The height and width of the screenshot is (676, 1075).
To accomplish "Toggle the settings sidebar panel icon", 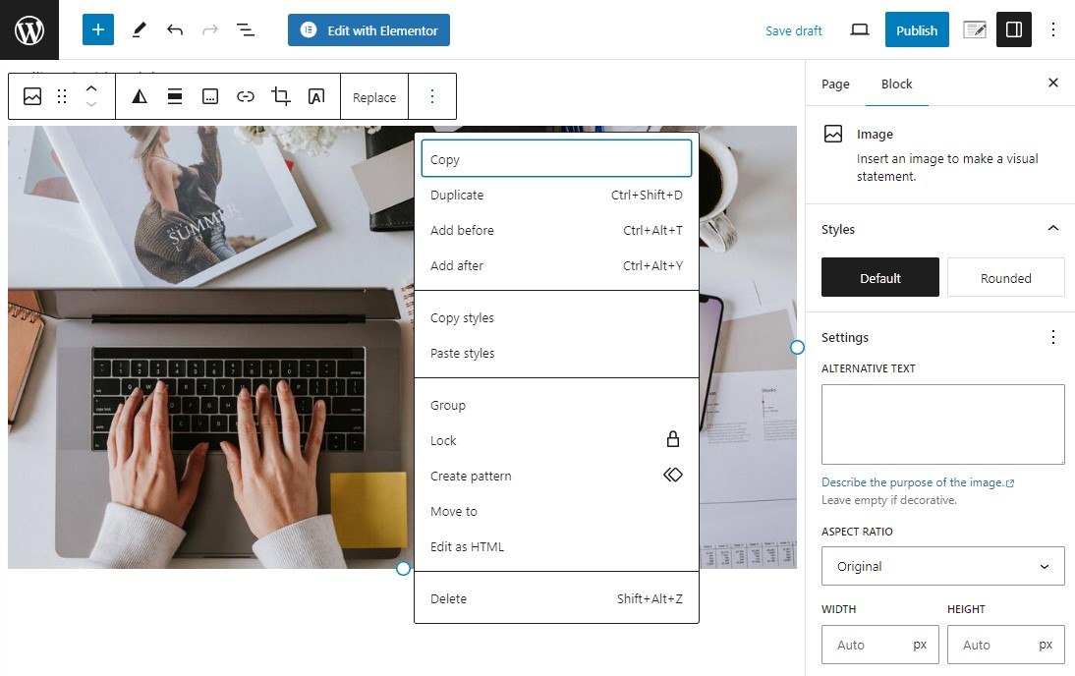I will (x=1013, y=29).
